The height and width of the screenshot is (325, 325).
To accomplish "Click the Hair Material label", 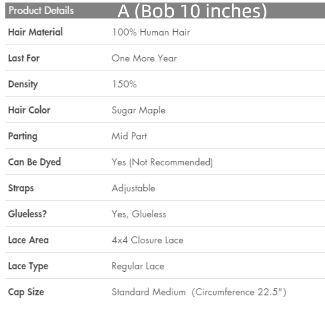I will pyautogui.click(x=35, y=32).
